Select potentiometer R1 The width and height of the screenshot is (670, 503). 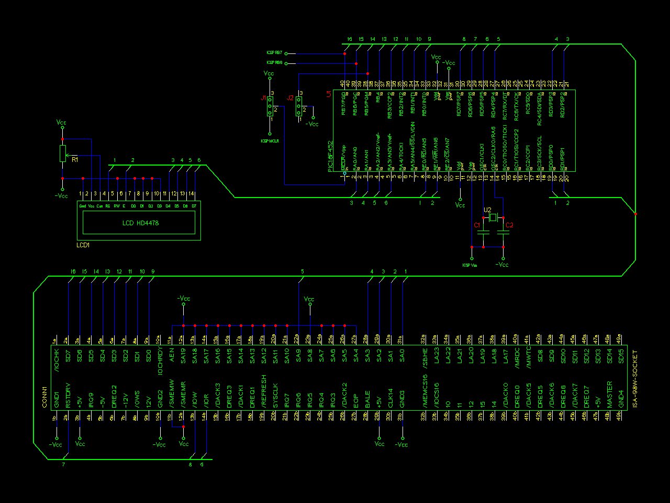(x=63, y=154)
